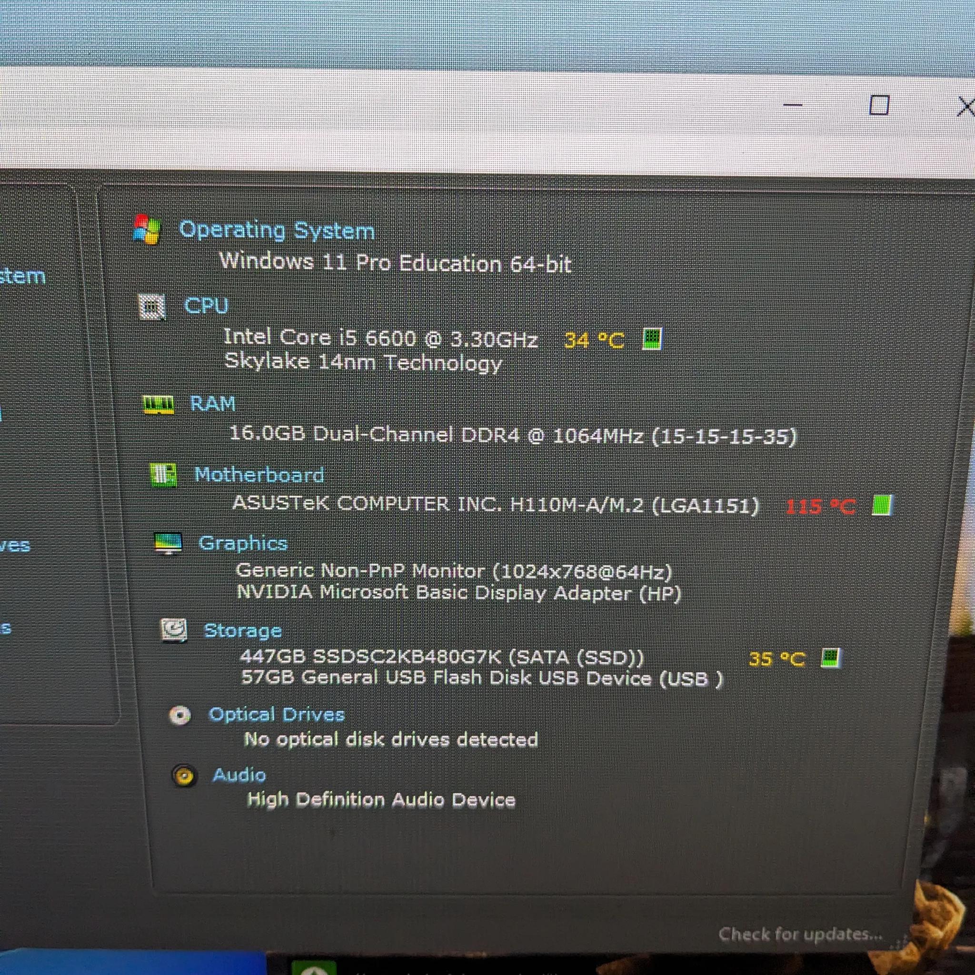Click the Optical Drives disc icon
Screen dimensions: 975x975
click(x=179, y=715)
